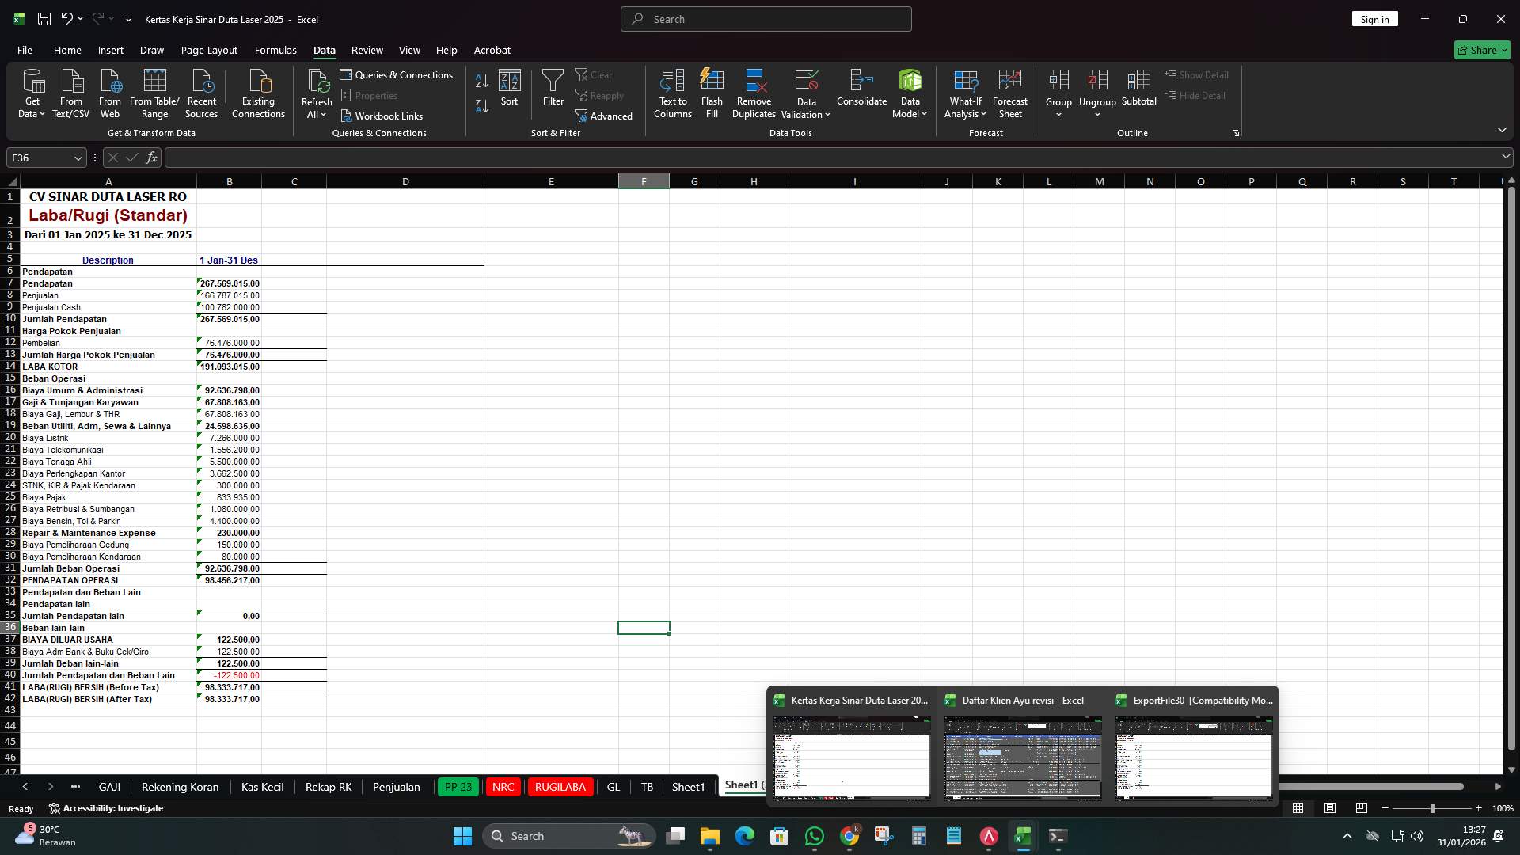This screenshot has height=855, width=1520.
Task: Open the Penjualan sheet tab
Action: point(397,787)
